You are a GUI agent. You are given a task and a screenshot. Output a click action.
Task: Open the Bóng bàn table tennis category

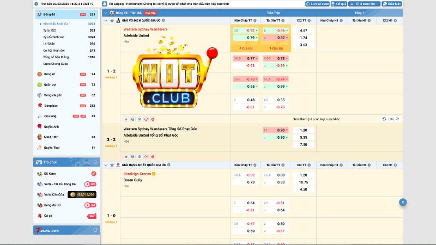click(66, 106)
